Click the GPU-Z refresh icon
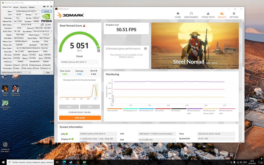This screenshot has height=165, width=264. pyautogui.click(x=48, y=7)
